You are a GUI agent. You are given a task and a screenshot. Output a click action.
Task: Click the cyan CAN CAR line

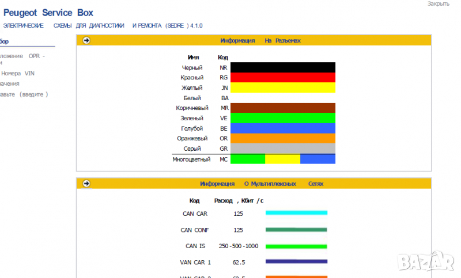296,213
